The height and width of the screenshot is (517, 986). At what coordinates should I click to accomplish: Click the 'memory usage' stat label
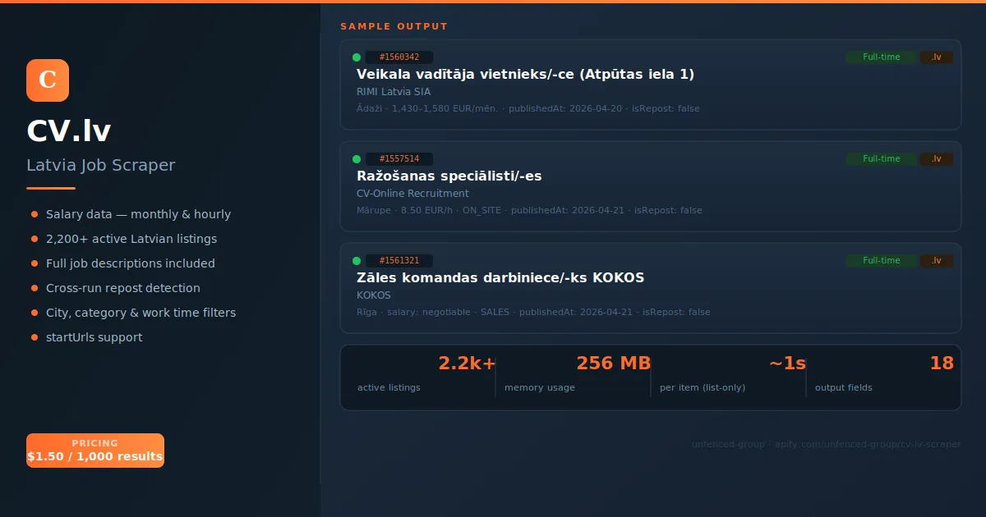540,387
